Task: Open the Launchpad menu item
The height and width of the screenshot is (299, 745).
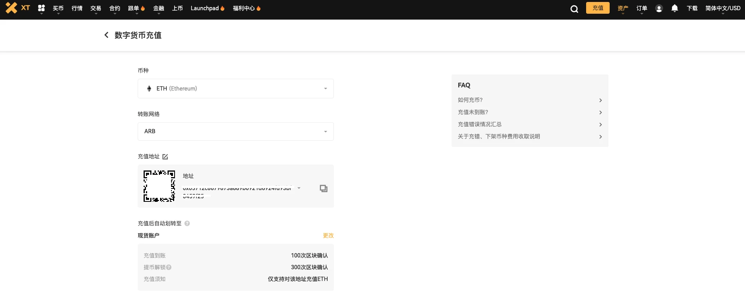Action: [205, 8]
